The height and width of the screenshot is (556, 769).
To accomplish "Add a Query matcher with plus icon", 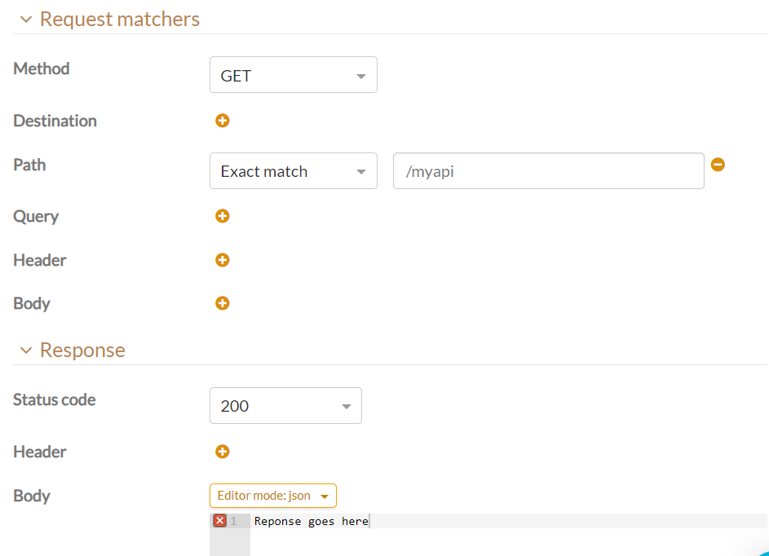I will pos(223,216).
